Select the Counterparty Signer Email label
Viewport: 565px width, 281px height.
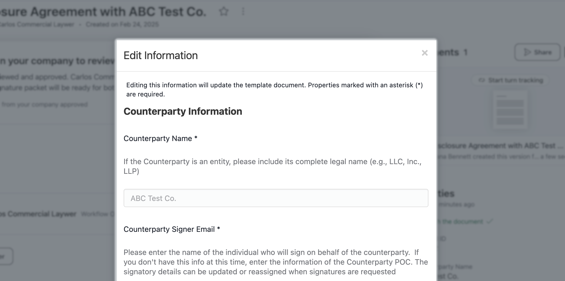172,229
